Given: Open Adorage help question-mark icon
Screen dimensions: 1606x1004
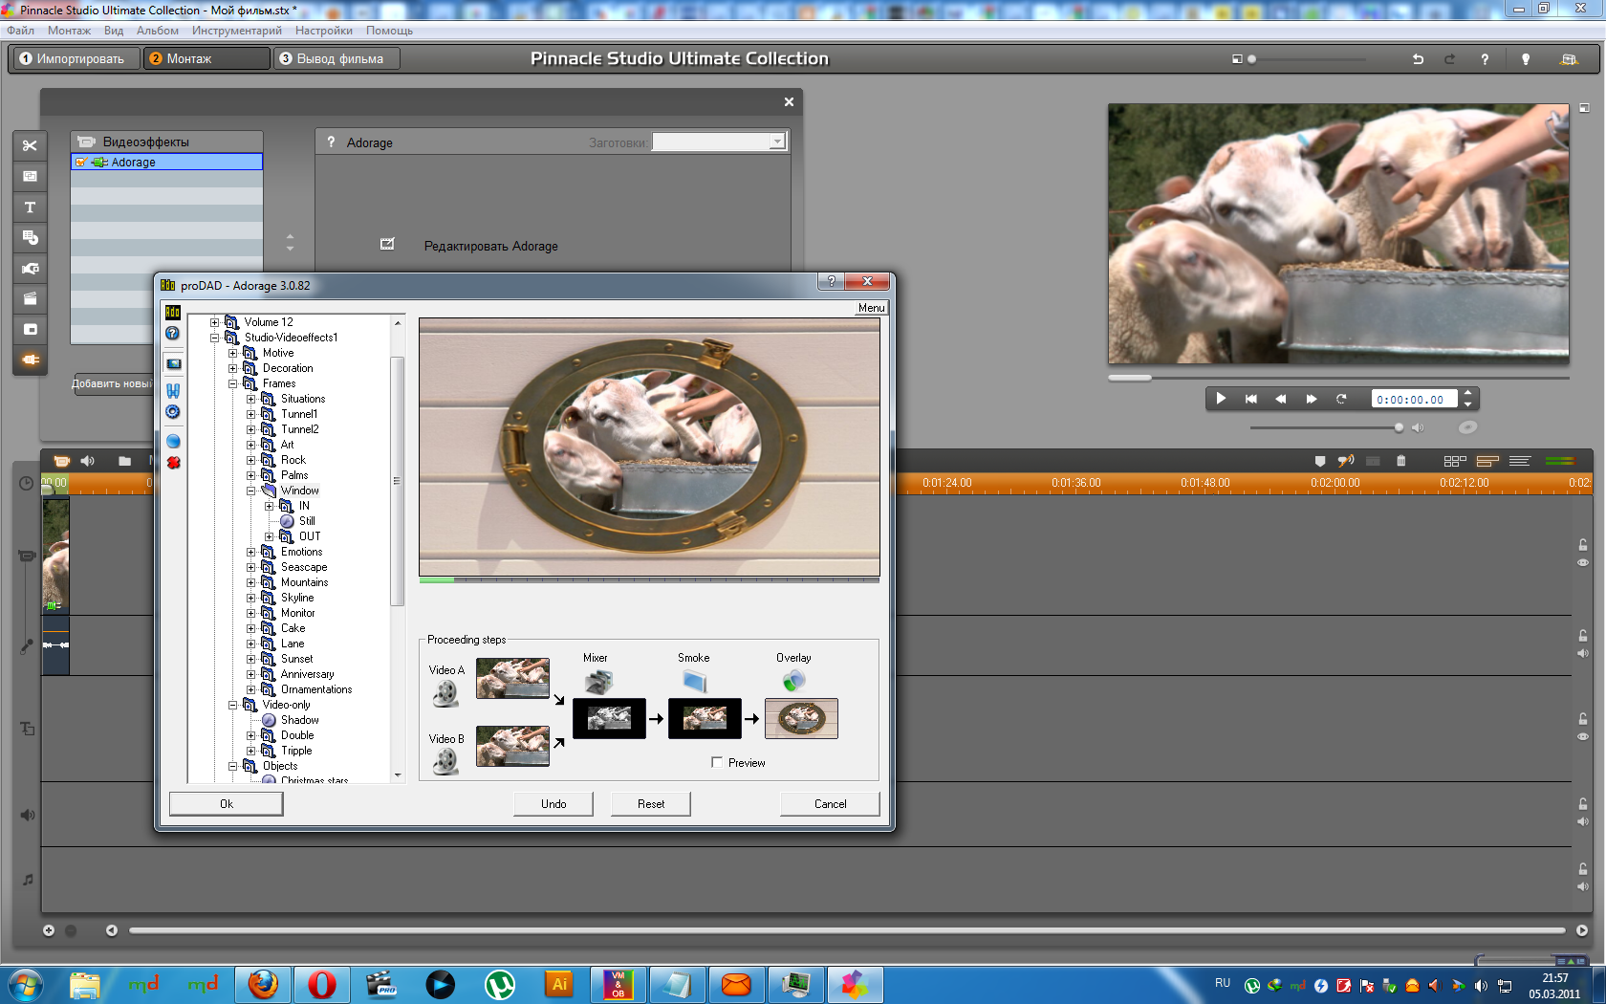Looking at the screenshot, I should tap(173, 333).
